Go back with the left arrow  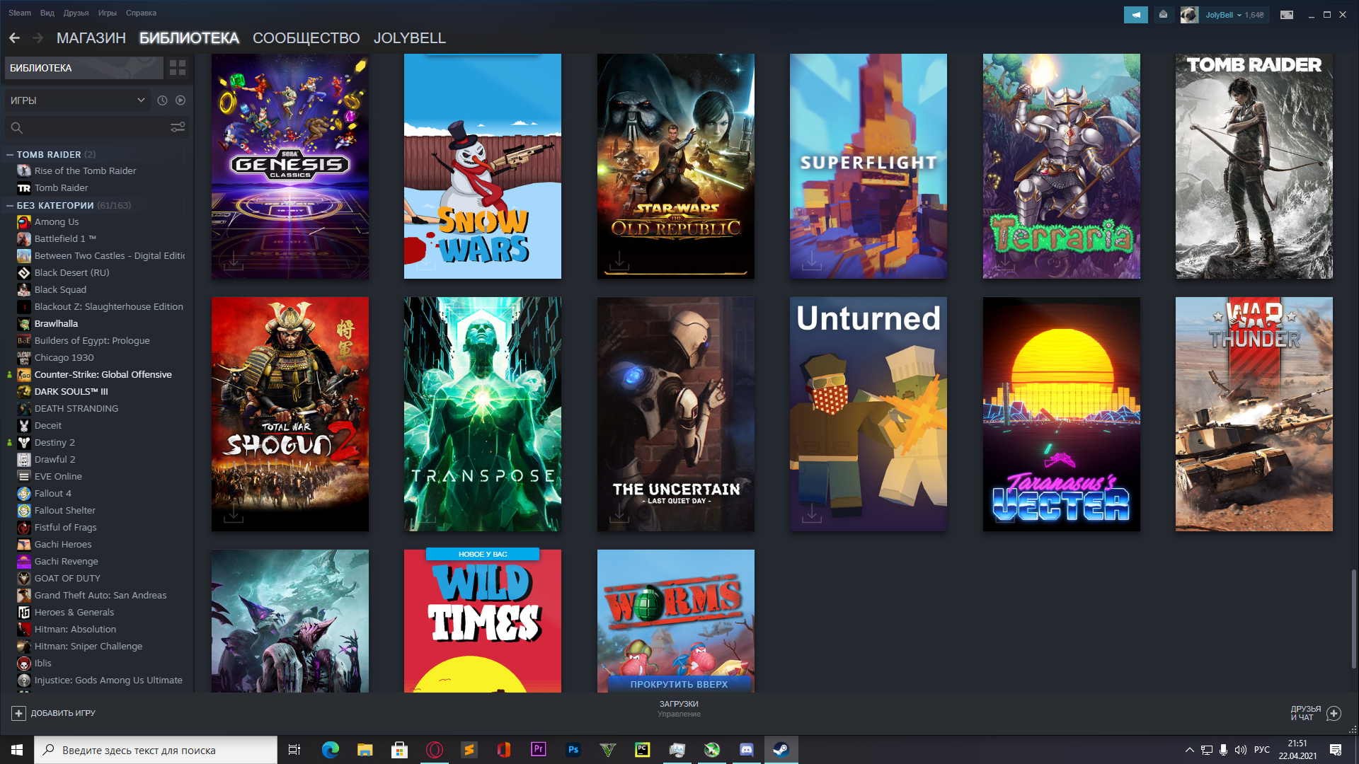14,38
